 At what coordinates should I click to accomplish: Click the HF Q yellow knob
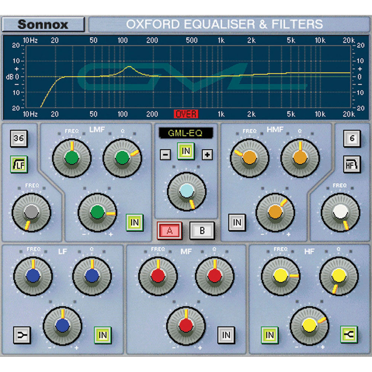[x=339, y=276]
